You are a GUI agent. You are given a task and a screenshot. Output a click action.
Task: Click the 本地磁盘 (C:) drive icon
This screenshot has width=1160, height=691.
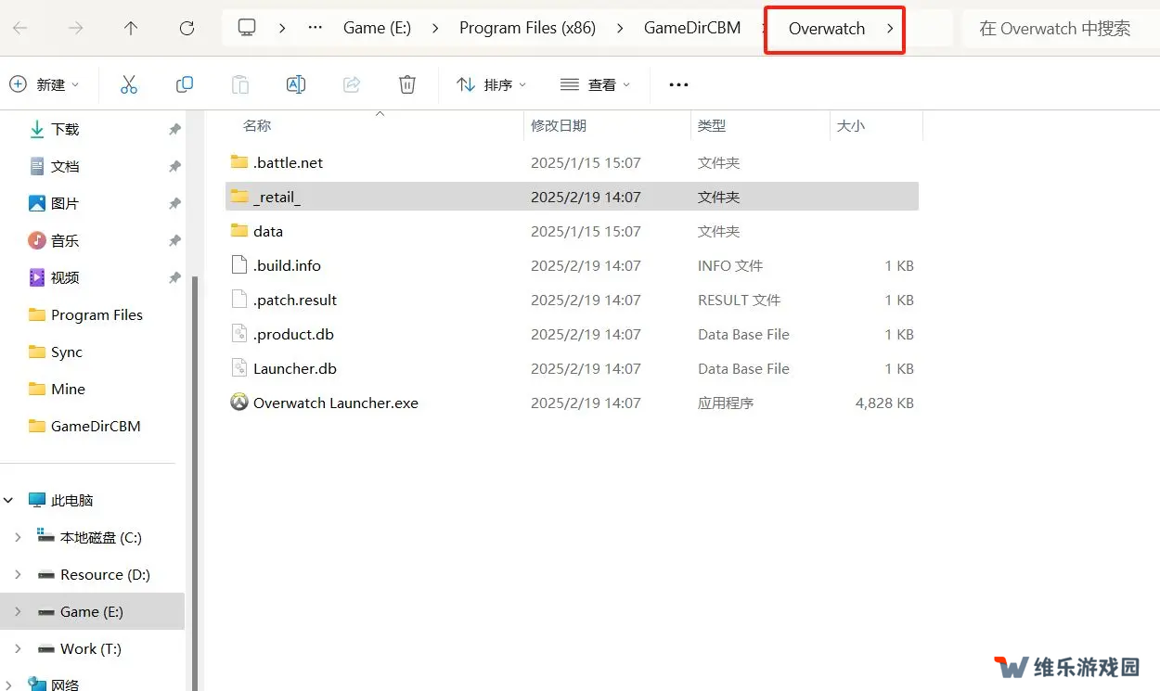point(46,536)
